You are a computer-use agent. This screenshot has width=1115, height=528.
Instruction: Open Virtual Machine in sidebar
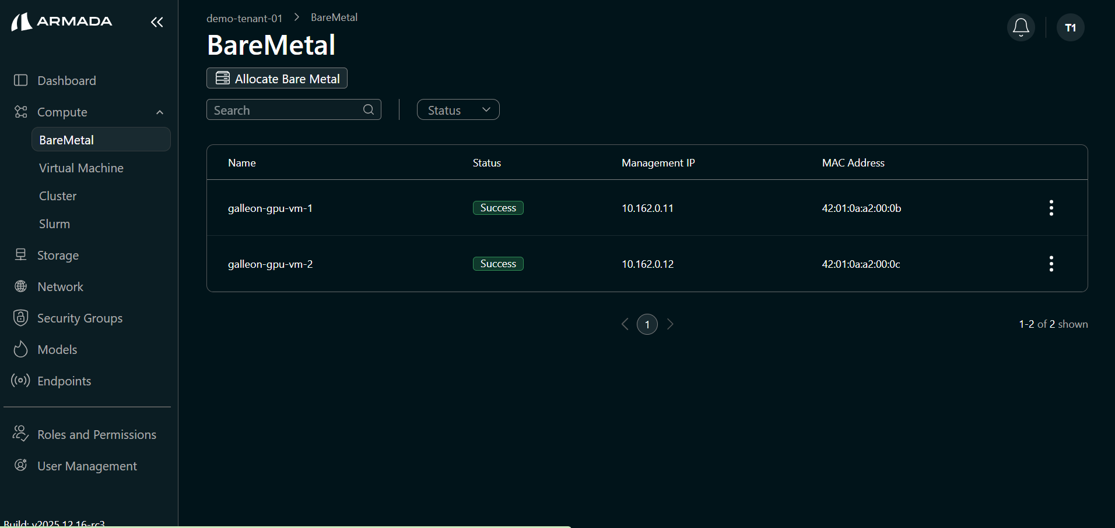point(81,168)
